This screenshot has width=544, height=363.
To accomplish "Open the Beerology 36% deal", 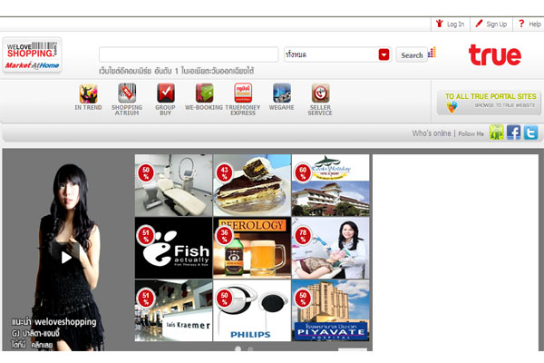I will tap(252, 248).
